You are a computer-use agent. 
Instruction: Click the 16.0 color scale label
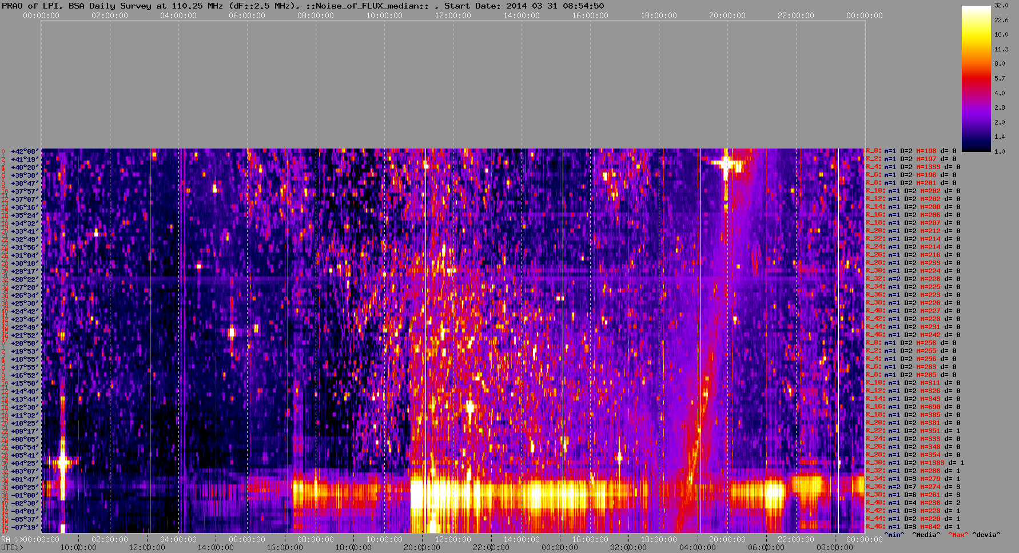point(1001,34)
